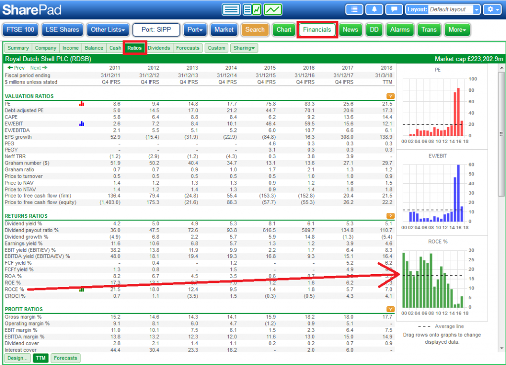This screenshot has height=365, width=506.
Task: Open the help question mark for Returns Ratios
Action: point(391,216)
